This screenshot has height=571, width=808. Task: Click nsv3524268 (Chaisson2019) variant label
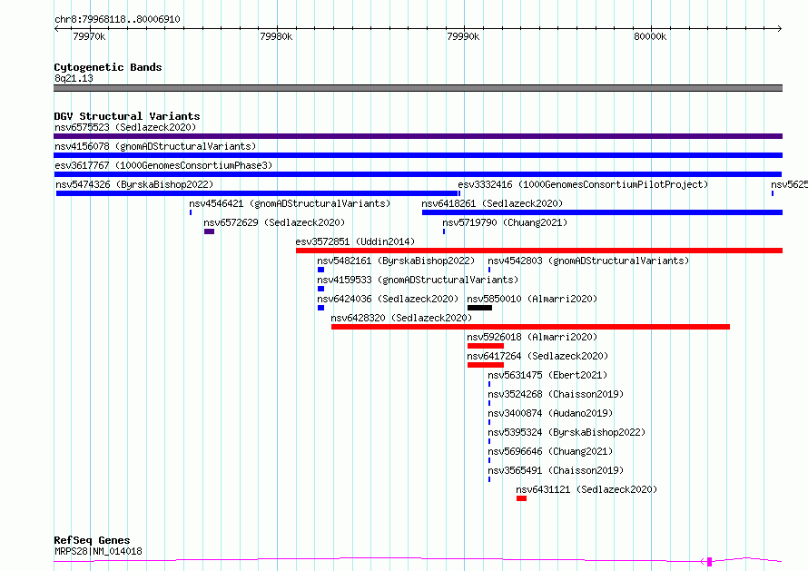point(556,394)
